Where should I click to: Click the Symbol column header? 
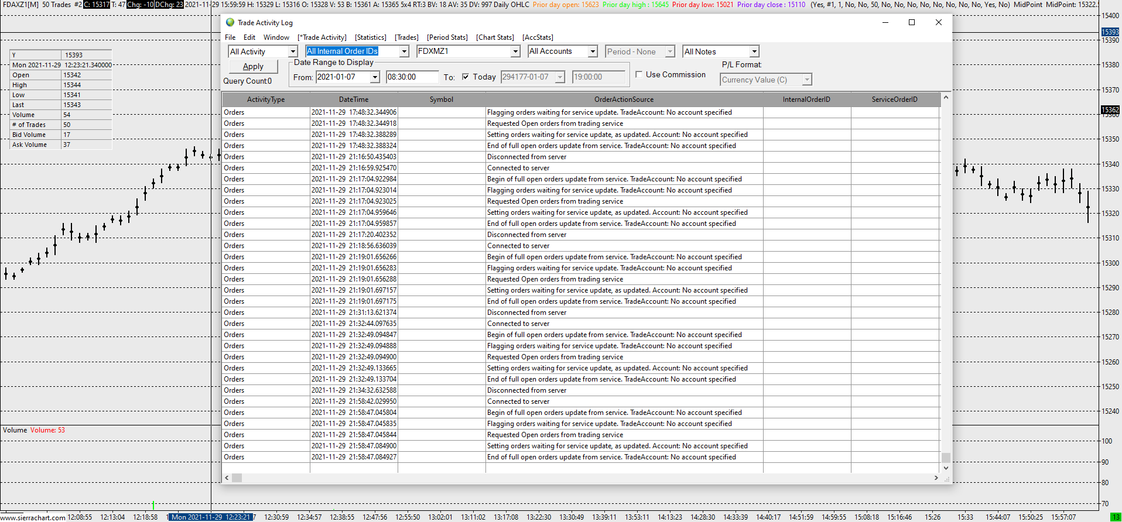coord(442,99)
